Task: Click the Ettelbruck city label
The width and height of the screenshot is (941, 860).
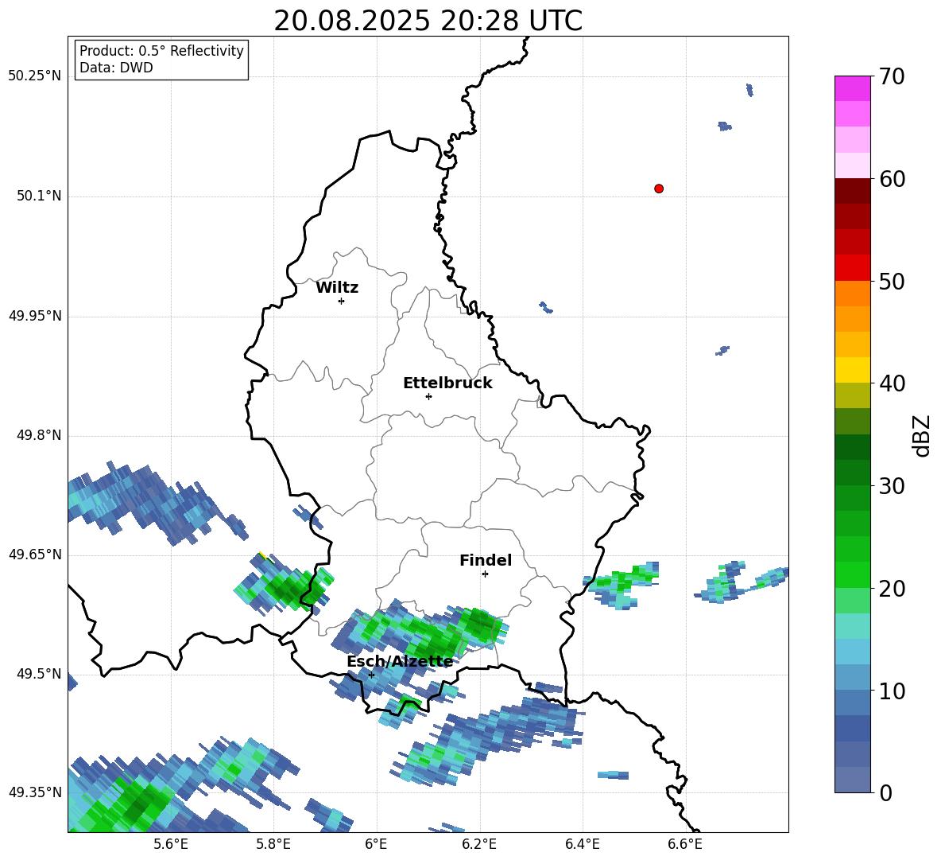Action: (447, 383)
